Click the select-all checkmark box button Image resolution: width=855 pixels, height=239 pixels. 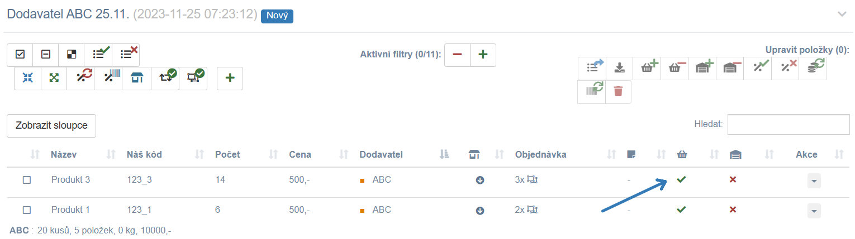coord(20,55)
